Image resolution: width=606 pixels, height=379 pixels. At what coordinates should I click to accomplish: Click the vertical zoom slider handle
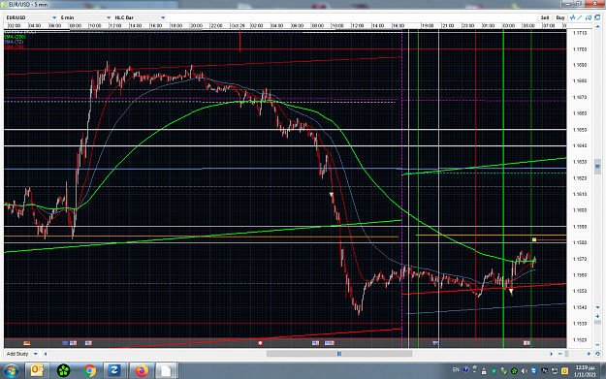[x=597, y=322]
